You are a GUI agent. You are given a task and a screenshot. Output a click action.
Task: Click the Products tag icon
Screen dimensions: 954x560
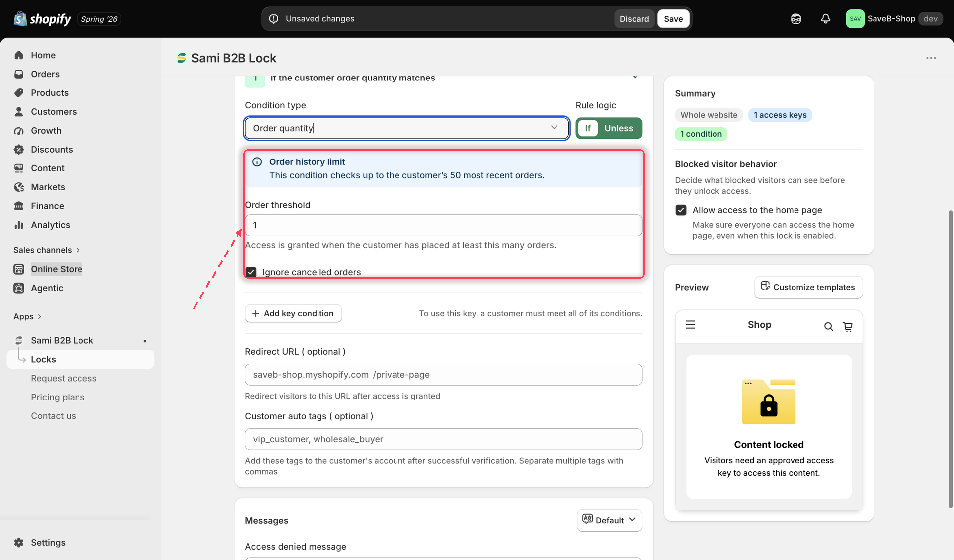point(19,93)
